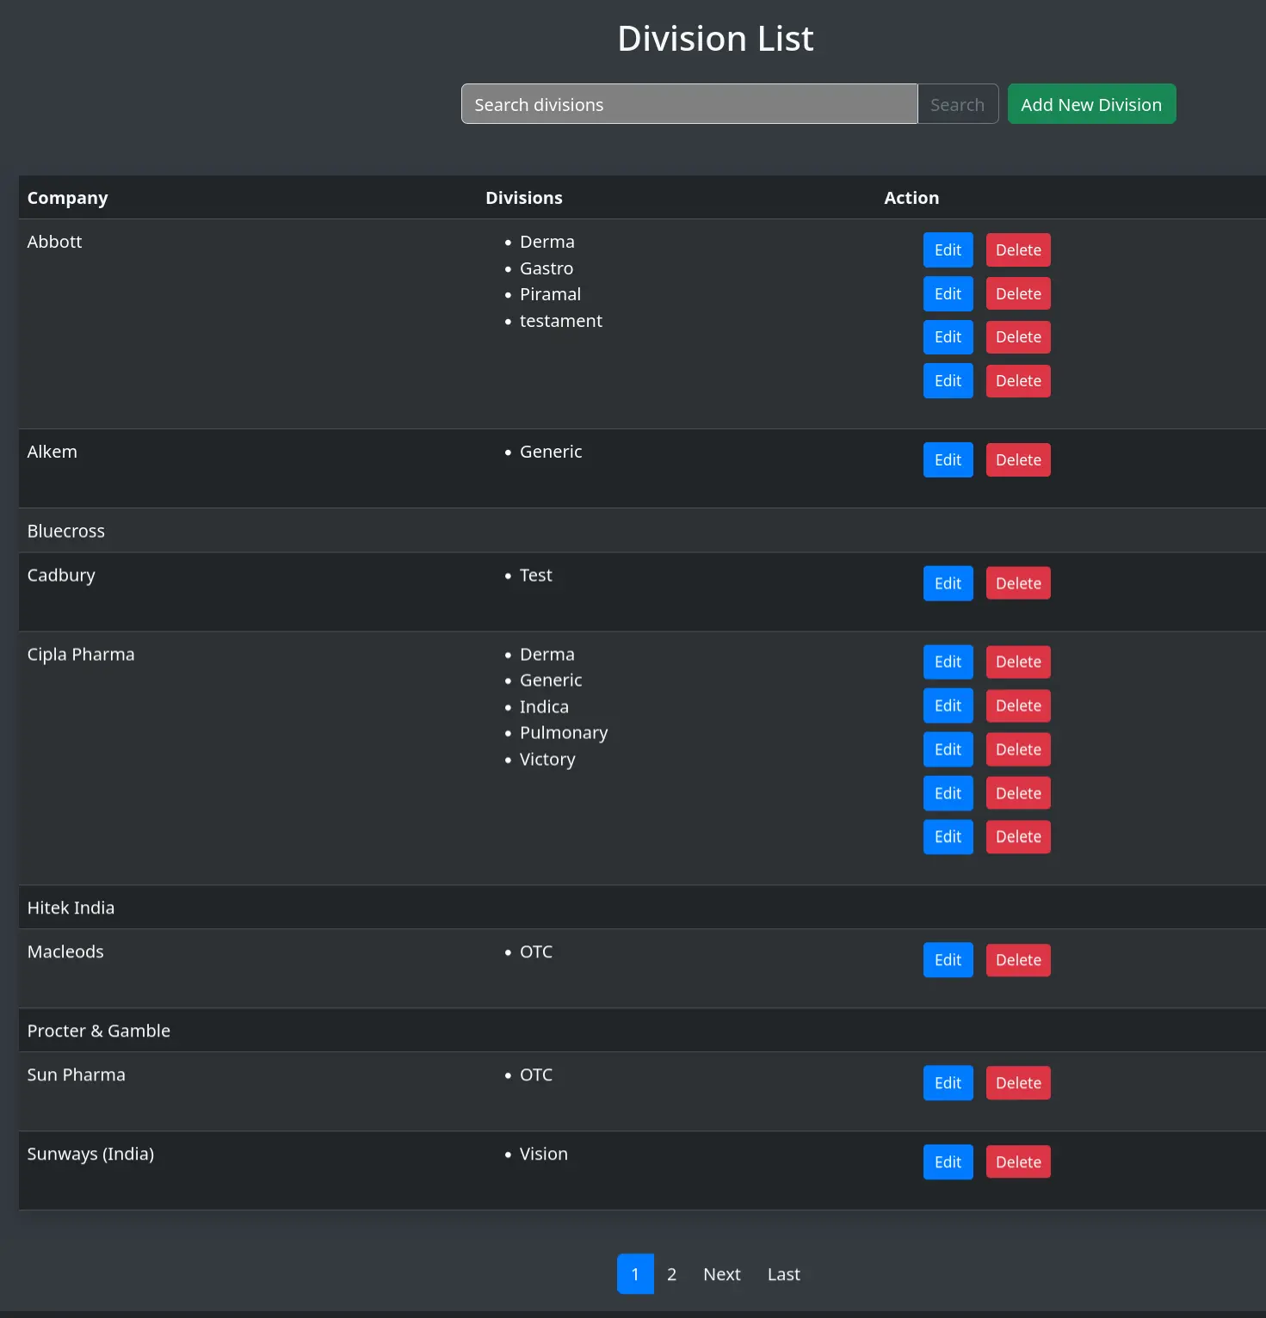The width and height of the screenshot is (1266, 1318).
Task: Click the Next pagination link
Action: (722, 1274)
